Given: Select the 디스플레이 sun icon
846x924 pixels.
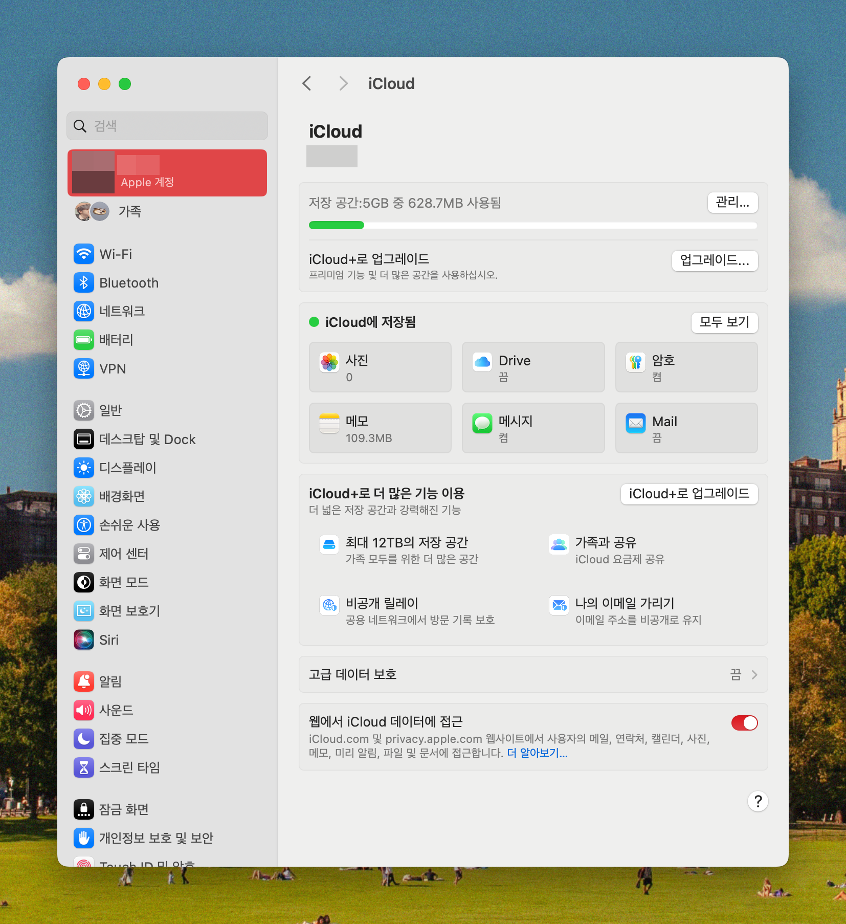Looking at the screenshot, I should click(x=84, y=468).
